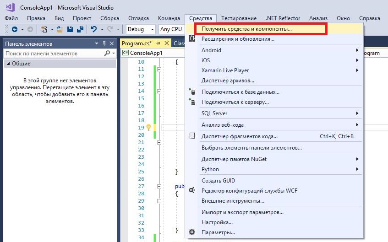Image resolution: width=388 pixels, height=242 pixels.
Task: Click the Диспетчер фрагментов кода icon
Action: pyautogui.click(x=192, y=136)
